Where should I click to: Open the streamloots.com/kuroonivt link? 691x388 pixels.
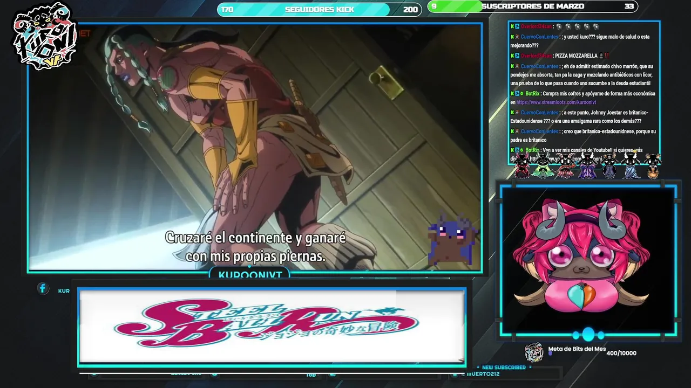coord(556,102)
